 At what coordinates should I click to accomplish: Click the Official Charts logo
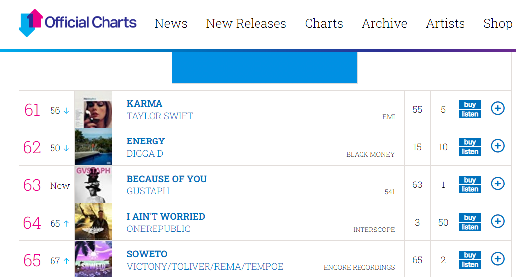pyautogui.click(x=78, y=23)
